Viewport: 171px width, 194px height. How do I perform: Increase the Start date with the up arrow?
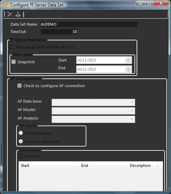(129, 58)
